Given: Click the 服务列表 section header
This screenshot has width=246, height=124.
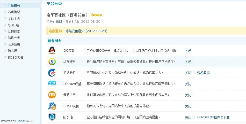Looking at the screenshot, I should 54,41.
